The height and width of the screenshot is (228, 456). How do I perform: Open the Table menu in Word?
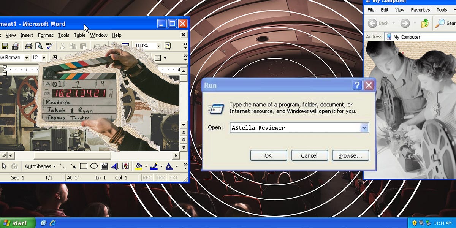80,35
